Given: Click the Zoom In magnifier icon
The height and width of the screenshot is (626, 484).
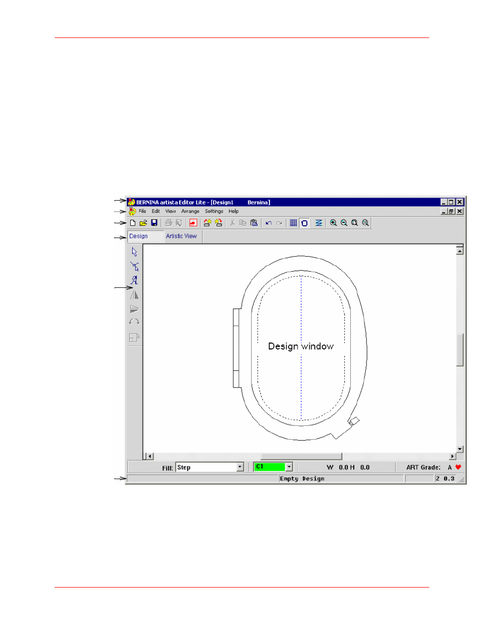Looking at the screenshot, I should (334, 223).
